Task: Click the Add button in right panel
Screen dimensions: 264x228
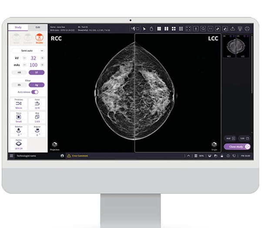Action: click(x=230, y=138)
